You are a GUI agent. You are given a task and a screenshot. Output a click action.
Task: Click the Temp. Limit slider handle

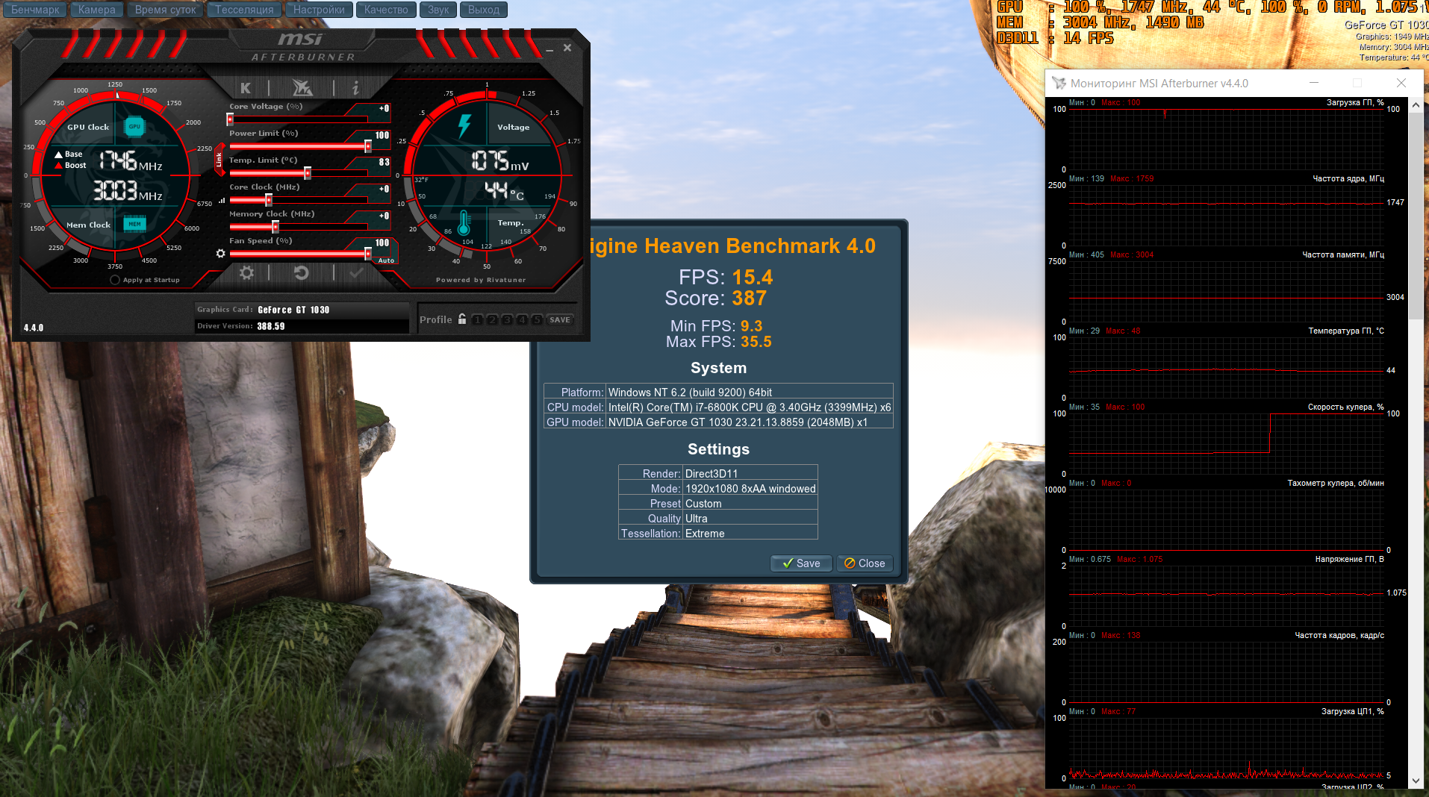(x=308, y=173)
